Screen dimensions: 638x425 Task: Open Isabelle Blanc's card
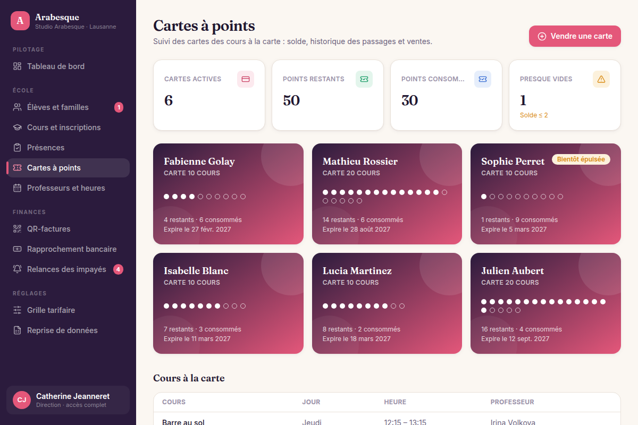coord(228,303)
